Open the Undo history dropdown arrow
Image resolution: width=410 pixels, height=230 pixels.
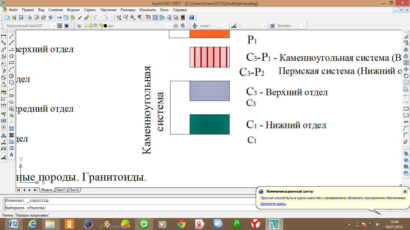tap(101, 17)
